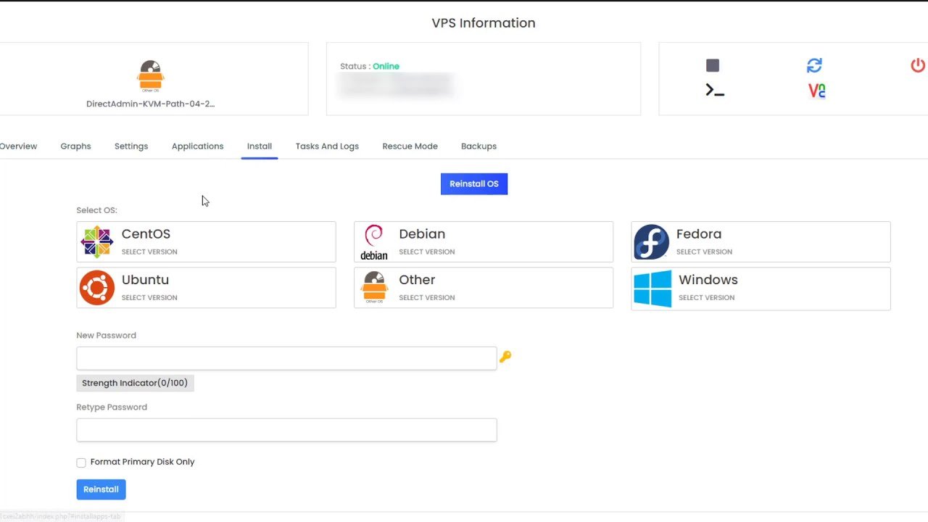Click the restart VPS refresh icon
The image size is (928, 522).
pos(814,66)
